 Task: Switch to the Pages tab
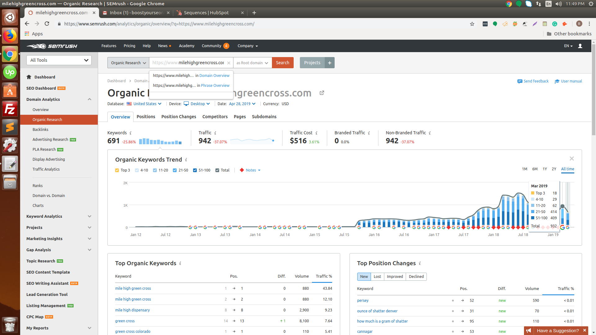[240, 117]
